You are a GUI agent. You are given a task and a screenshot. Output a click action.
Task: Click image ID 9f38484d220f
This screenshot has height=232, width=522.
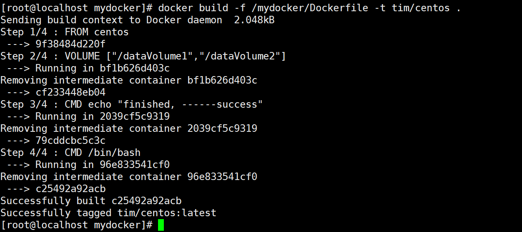tap(70, 44)
